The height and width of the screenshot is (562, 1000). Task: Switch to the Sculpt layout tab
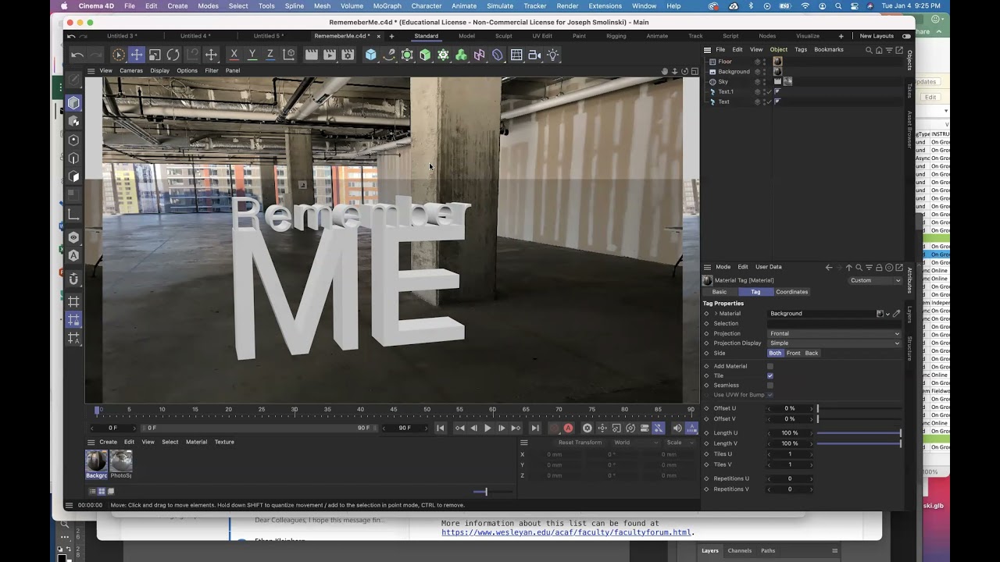coord(504,36)
